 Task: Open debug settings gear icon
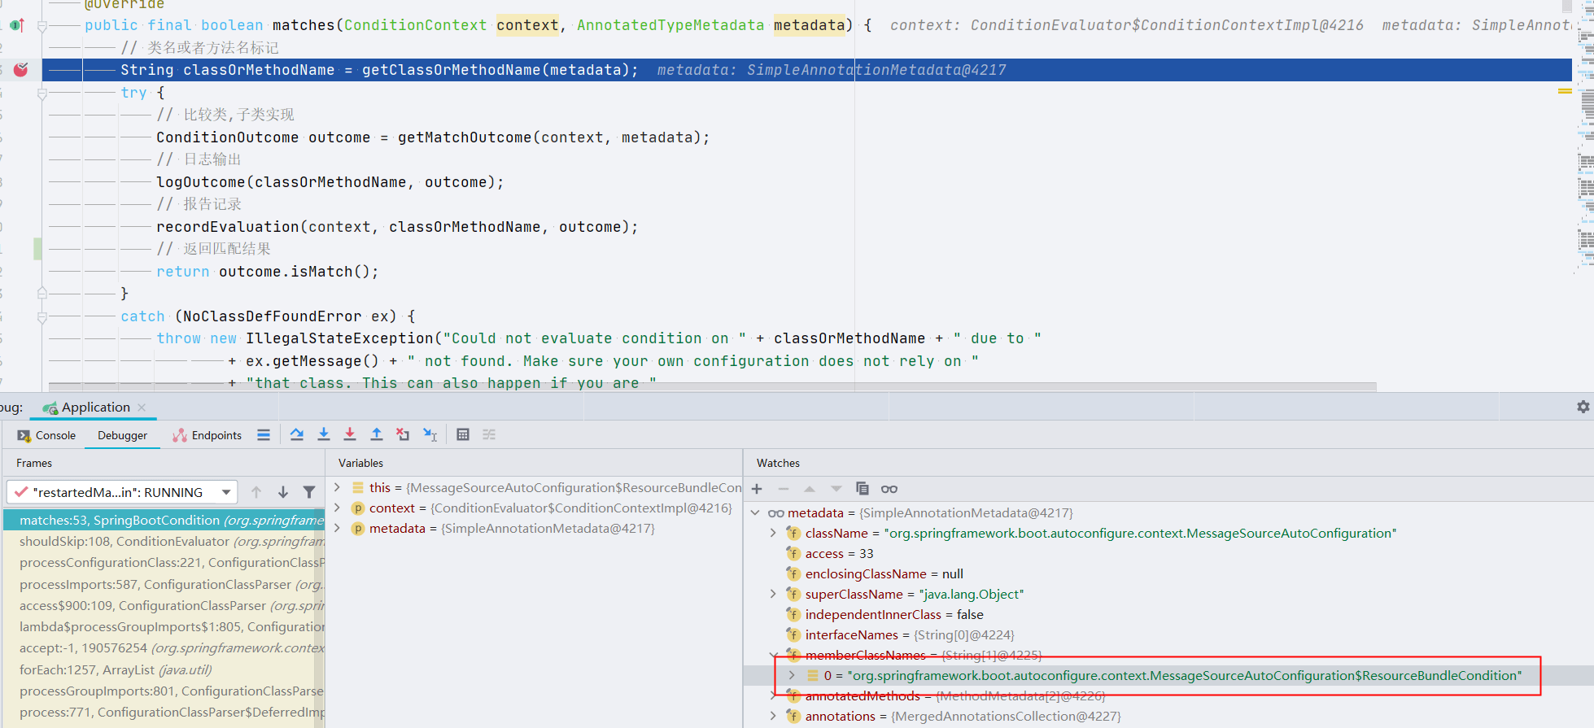pos(1583,407)
